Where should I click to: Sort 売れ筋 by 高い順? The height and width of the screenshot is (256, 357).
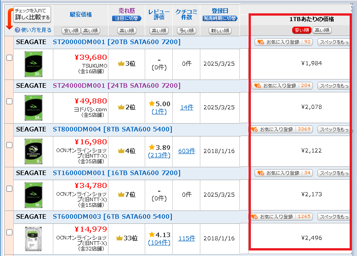(x=127, y=30)
